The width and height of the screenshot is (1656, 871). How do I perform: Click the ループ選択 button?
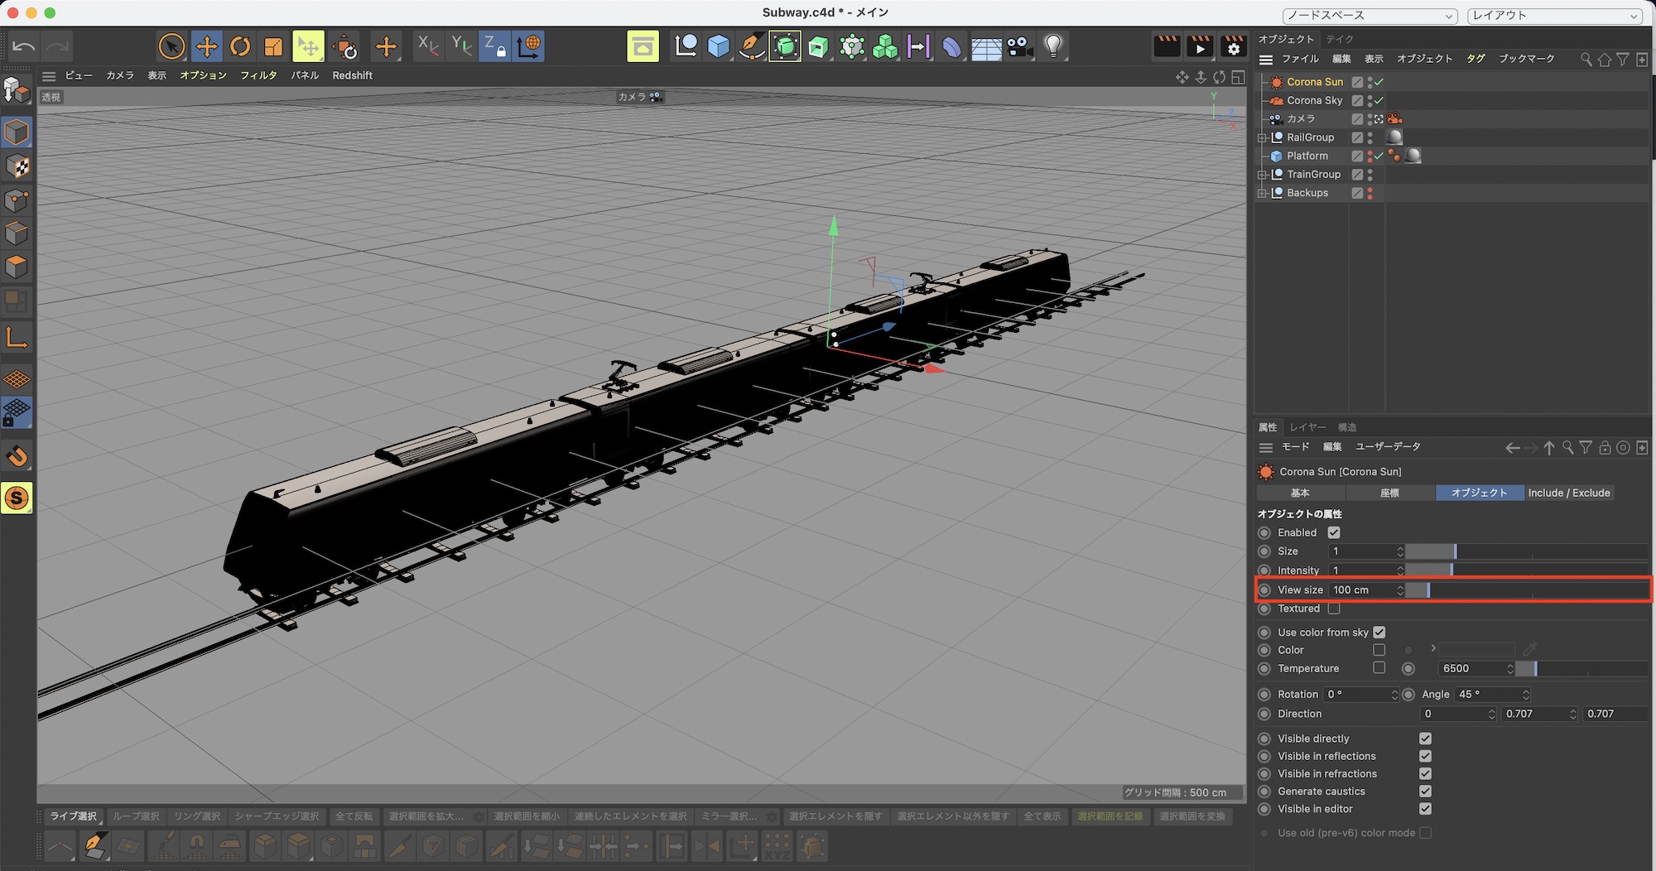click(x=136, y=816)
